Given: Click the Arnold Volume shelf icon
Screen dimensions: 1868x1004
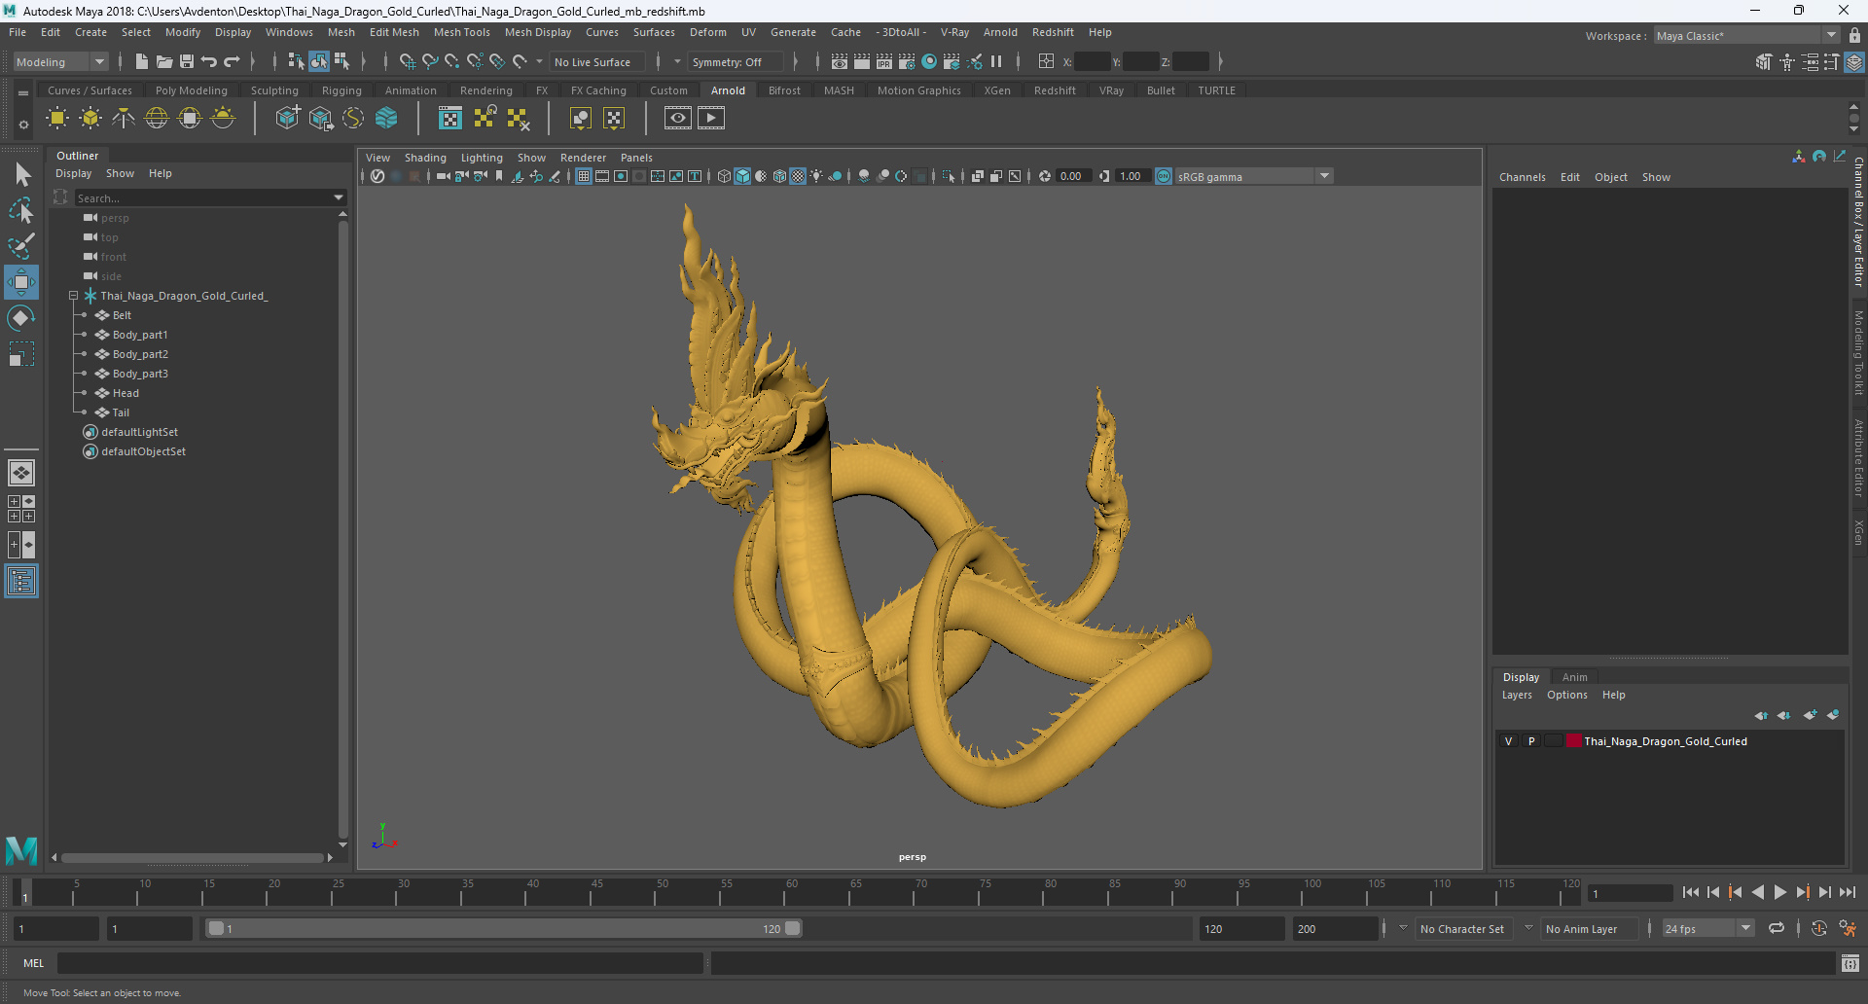Looking at the screenshot, I should click(386, 119).
